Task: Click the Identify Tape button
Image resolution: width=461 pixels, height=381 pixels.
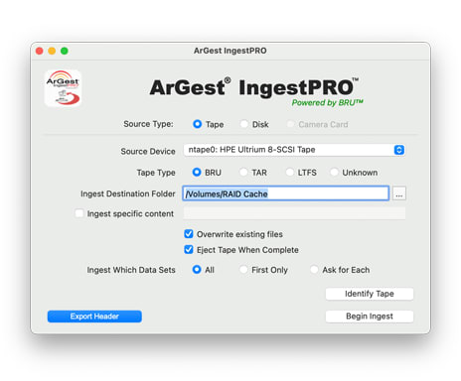Action: 370,294
